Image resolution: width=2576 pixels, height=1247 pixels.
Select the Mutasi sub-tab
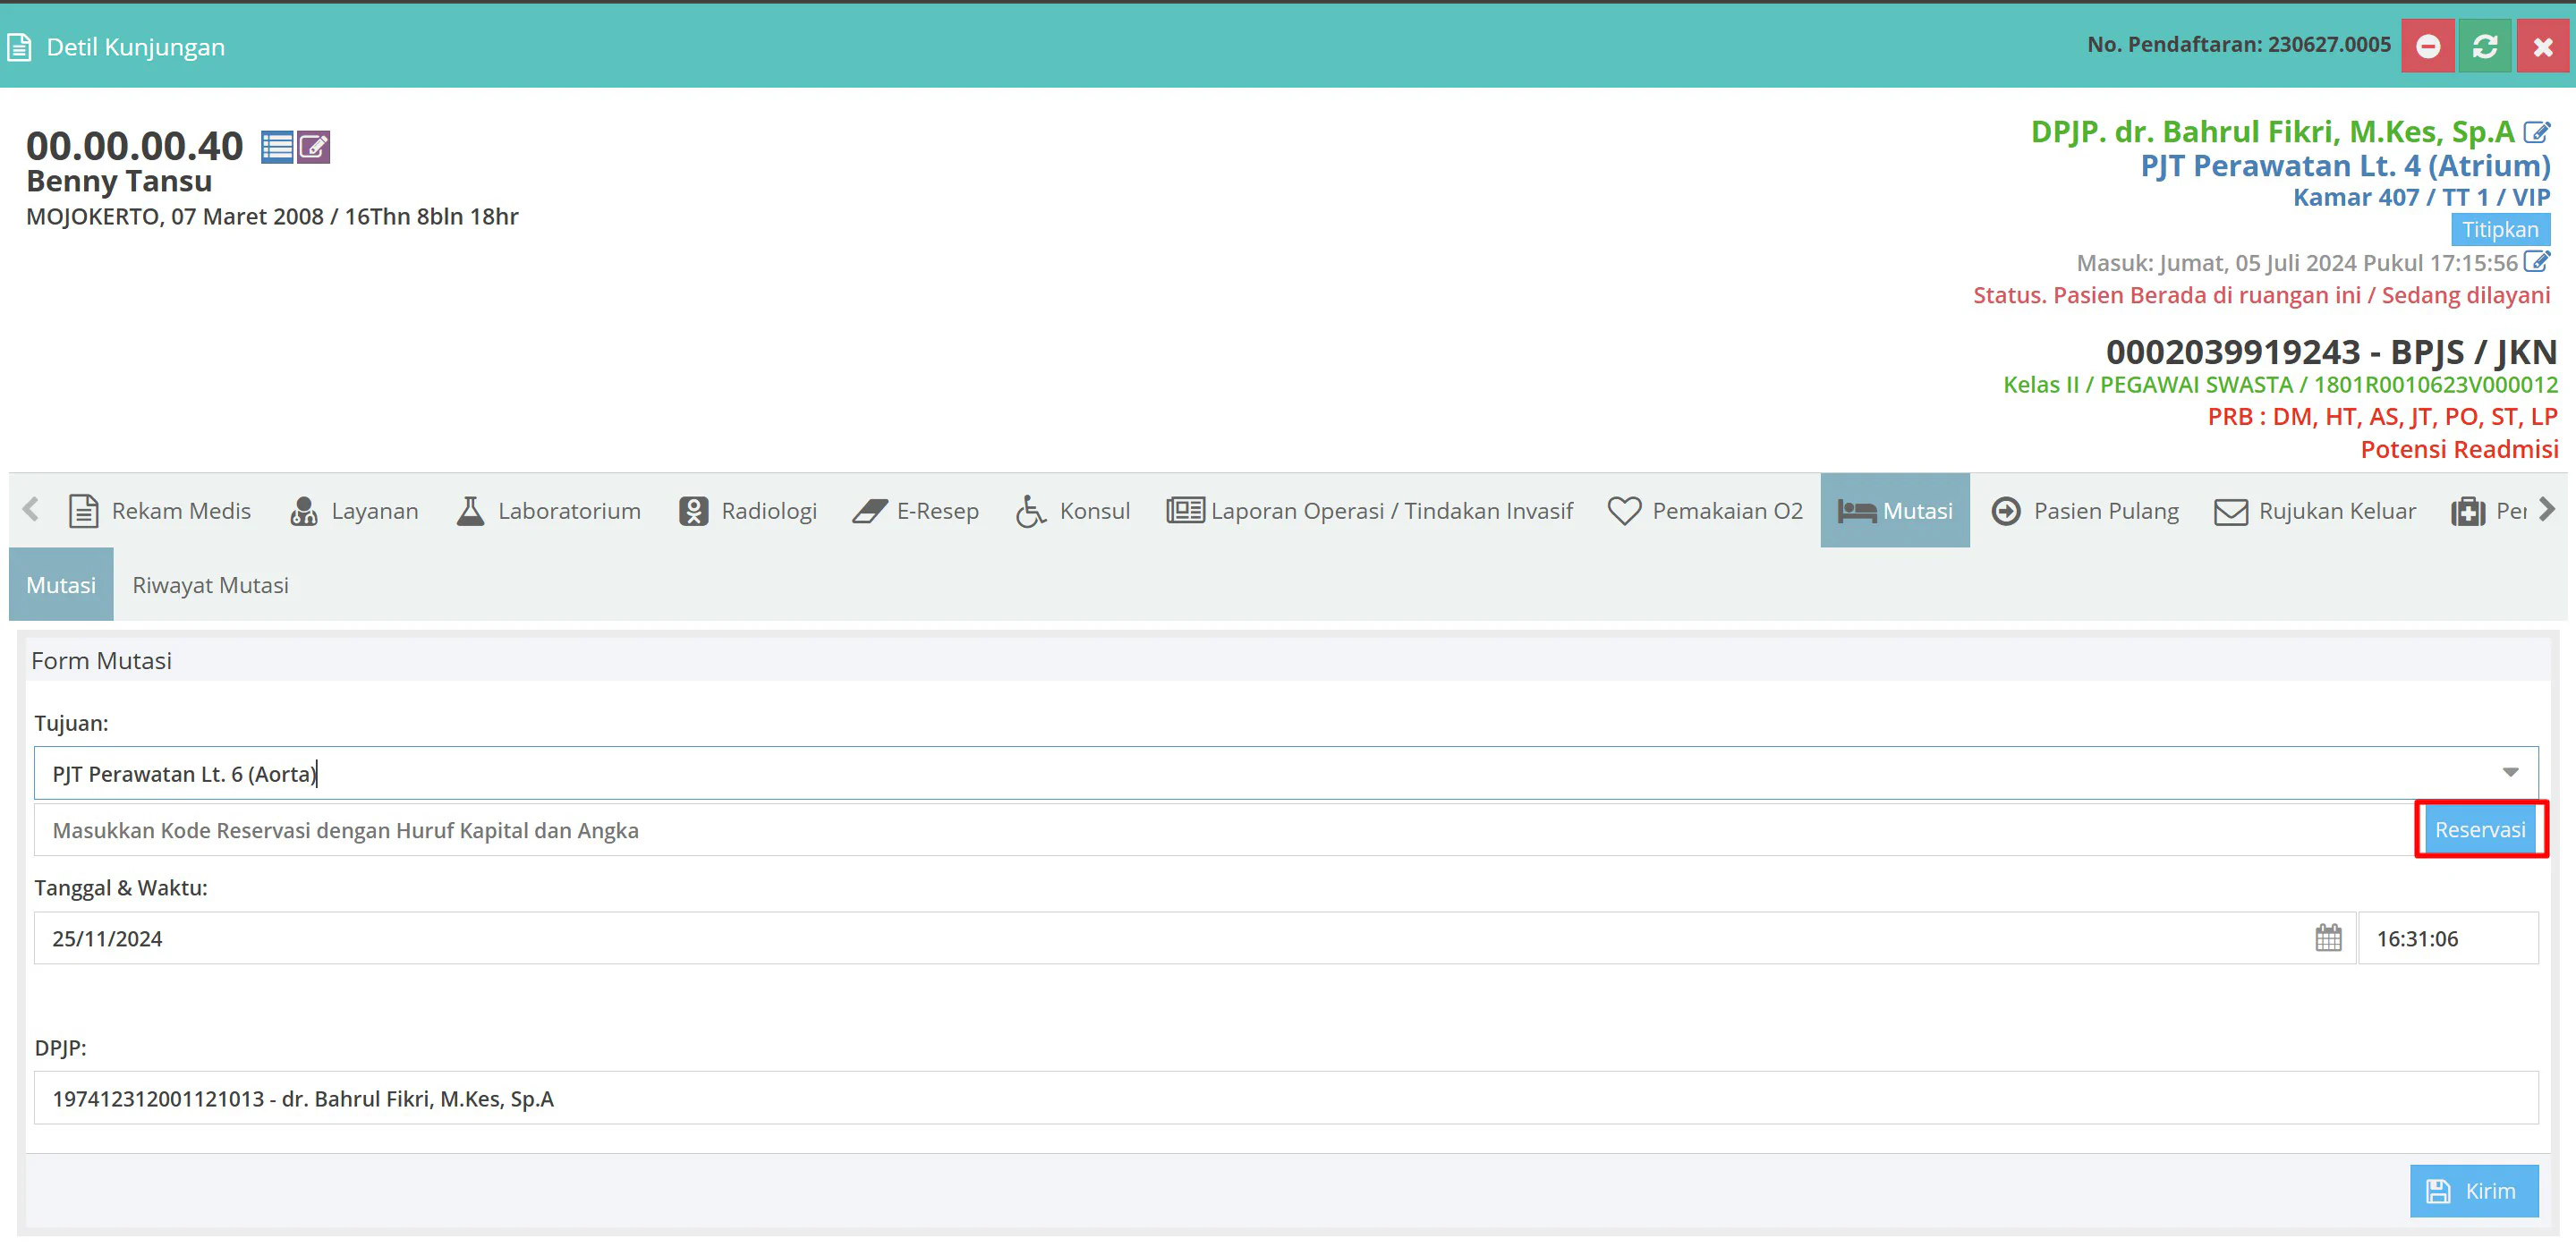(x=61, y=584)
